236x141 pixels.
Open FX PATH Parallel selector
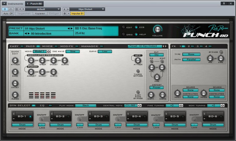pyautogui.click(x=191, y=60)
